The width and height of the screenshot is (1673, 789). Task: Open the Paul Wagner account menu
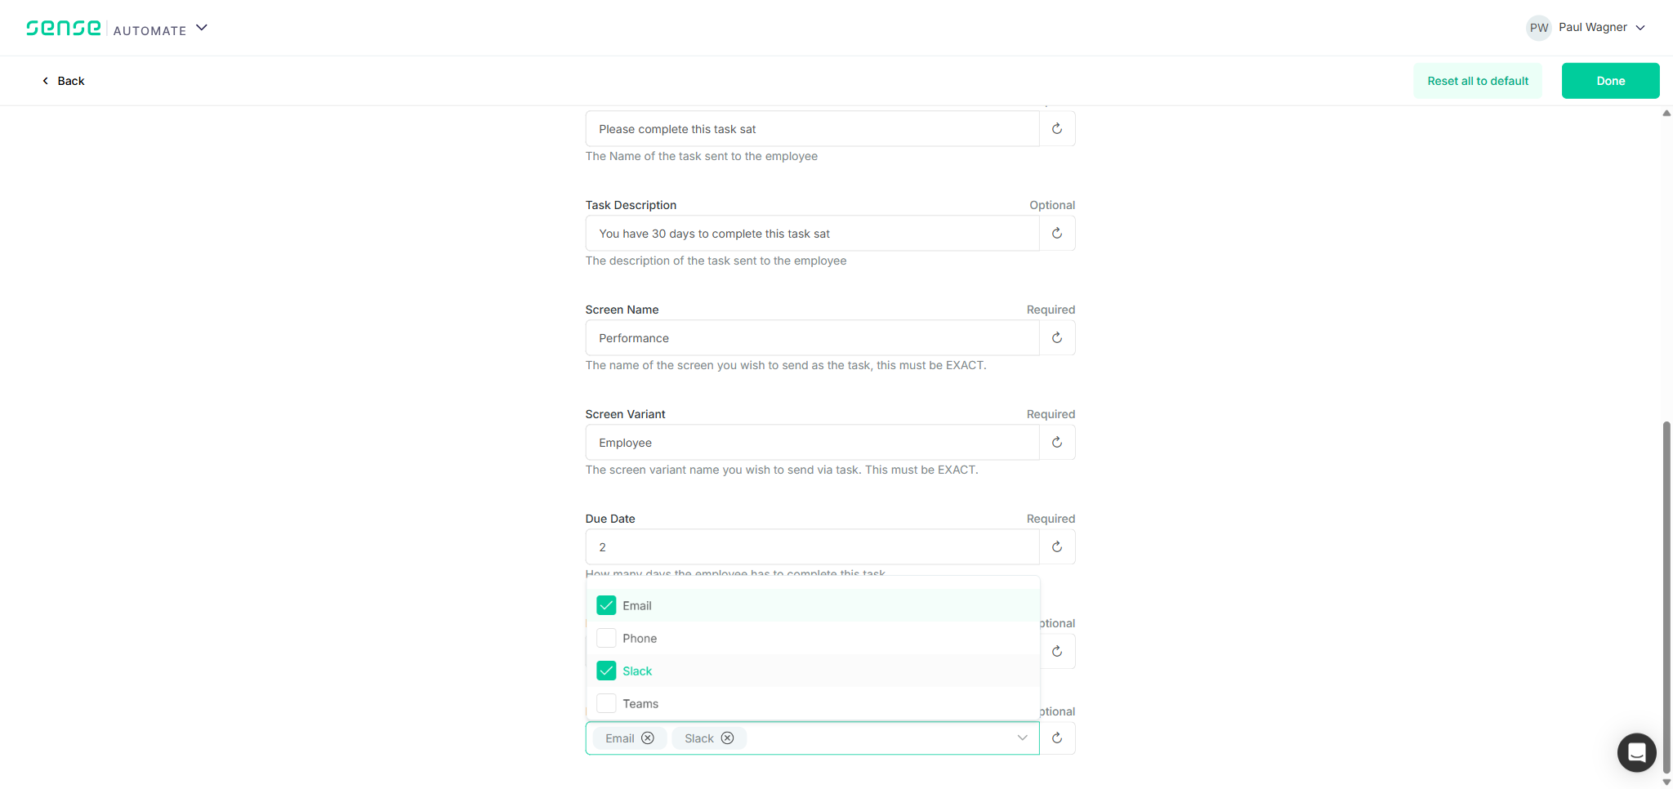click(x=1586, y=27)
